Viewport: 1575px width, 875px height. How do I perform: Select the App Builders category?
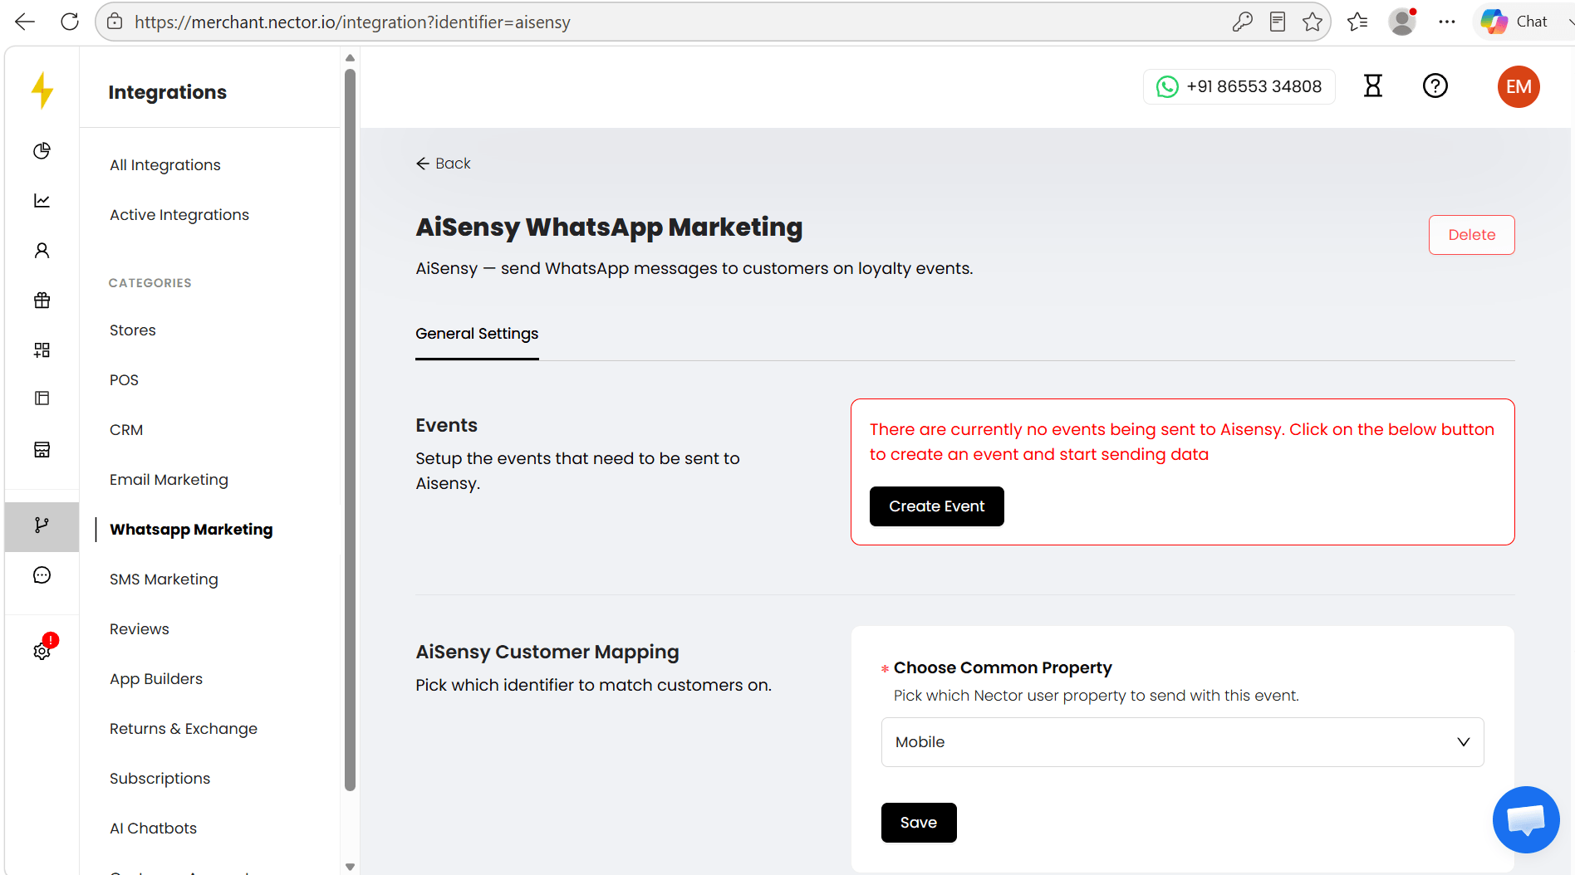click(156, 679)
